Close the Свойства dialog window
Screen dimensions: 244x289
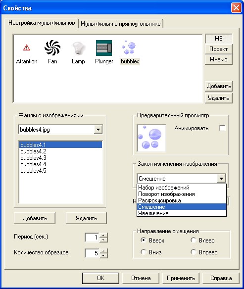(236, 8)
